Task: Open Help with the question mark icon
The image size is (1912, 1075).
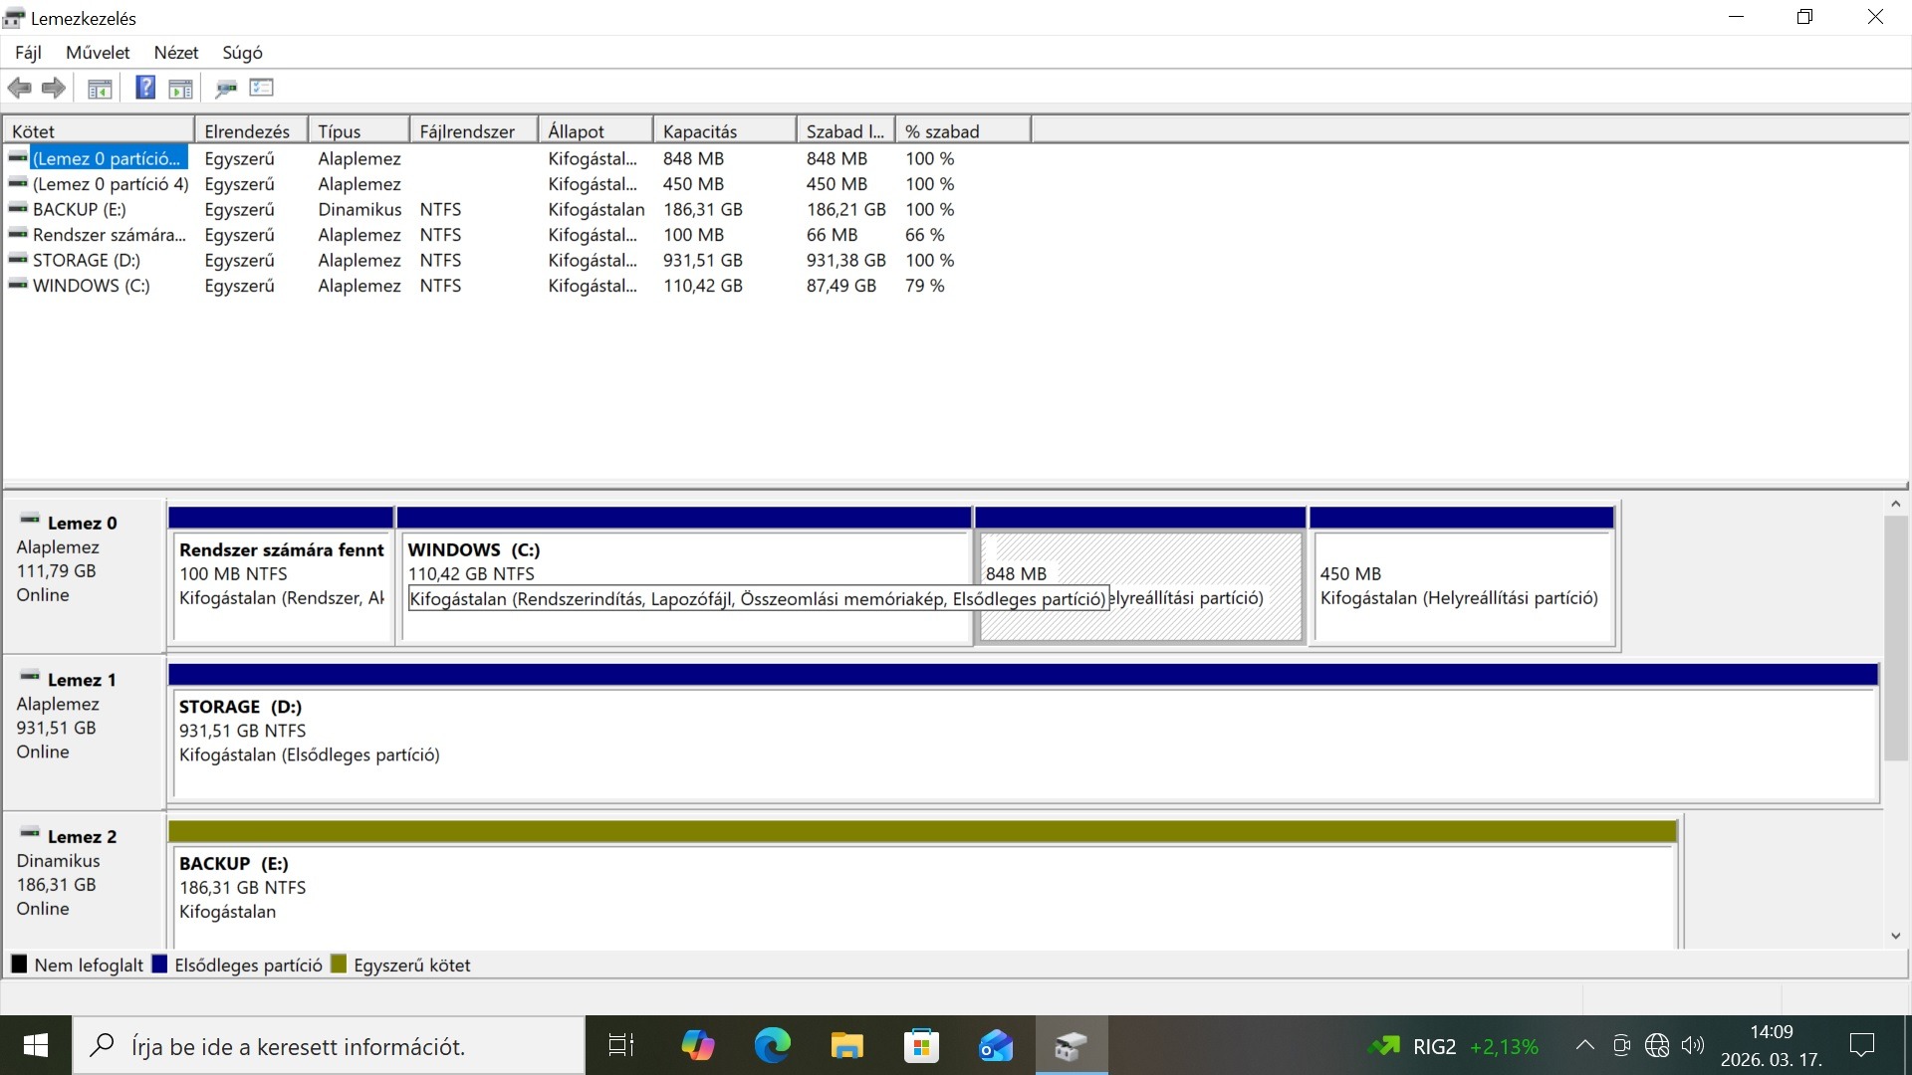Action: 145,88
